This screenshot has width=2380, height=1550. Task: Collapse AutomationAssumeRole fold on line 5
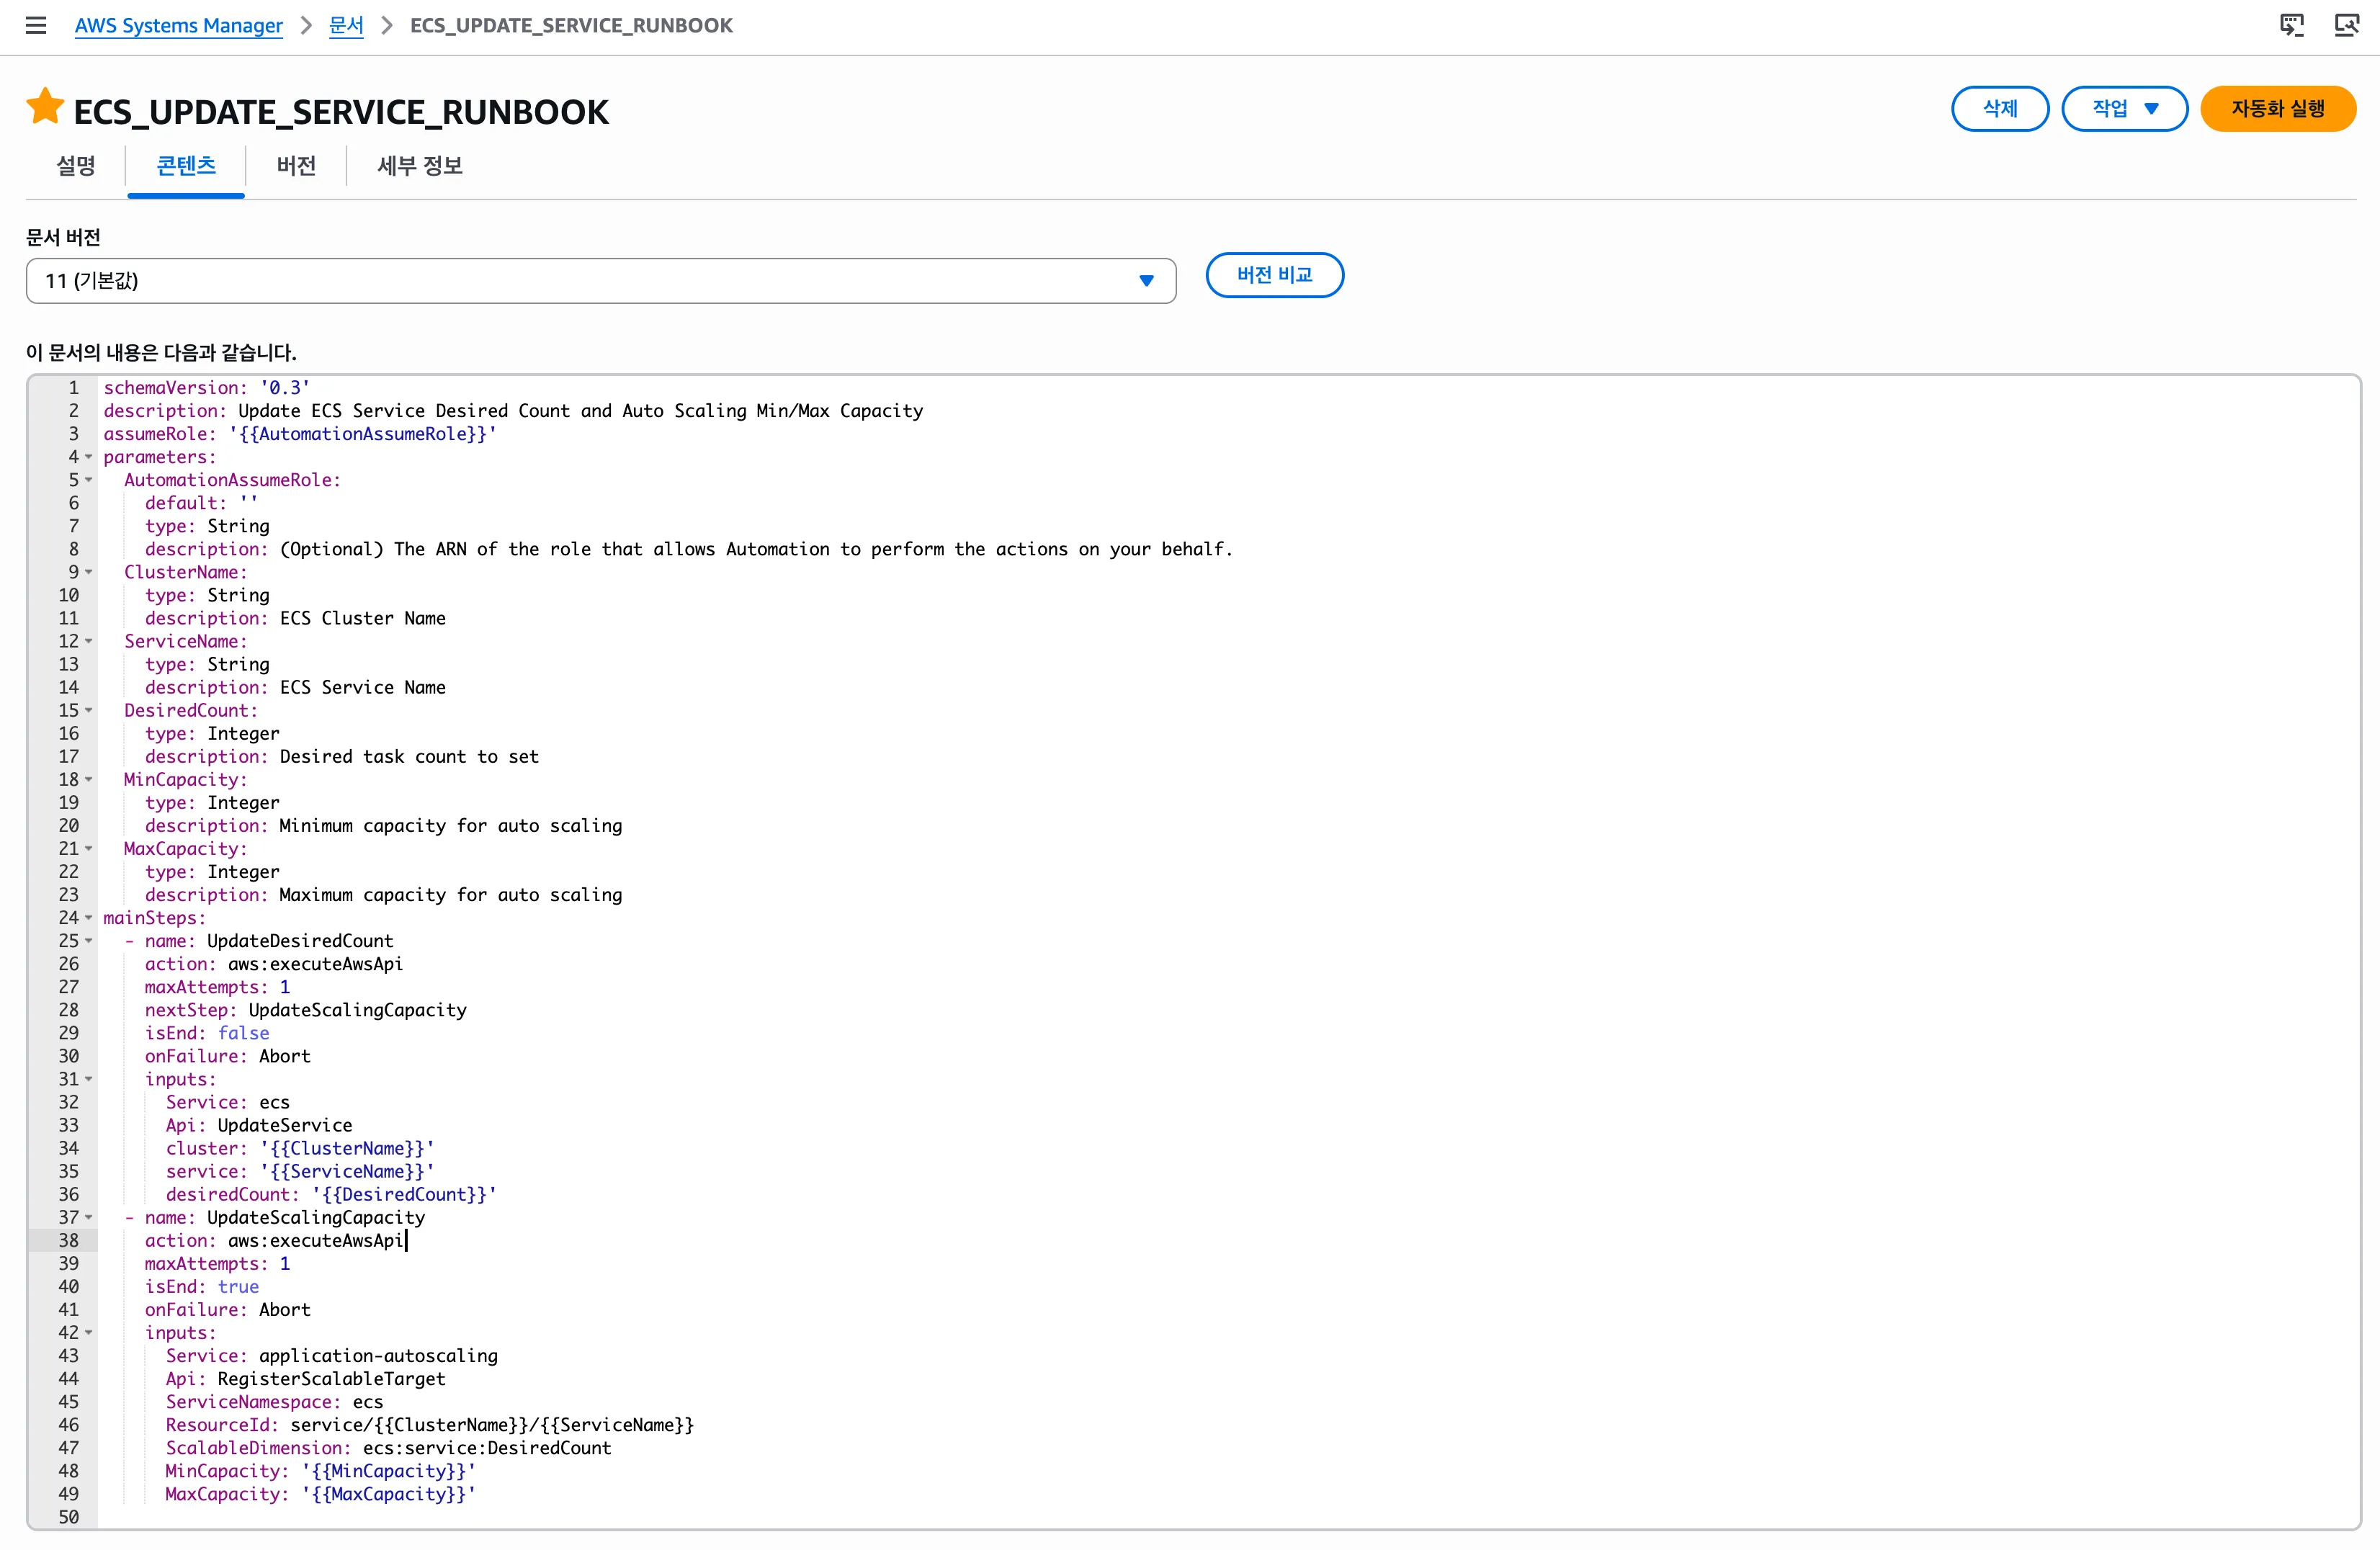(x=88, y=480)
